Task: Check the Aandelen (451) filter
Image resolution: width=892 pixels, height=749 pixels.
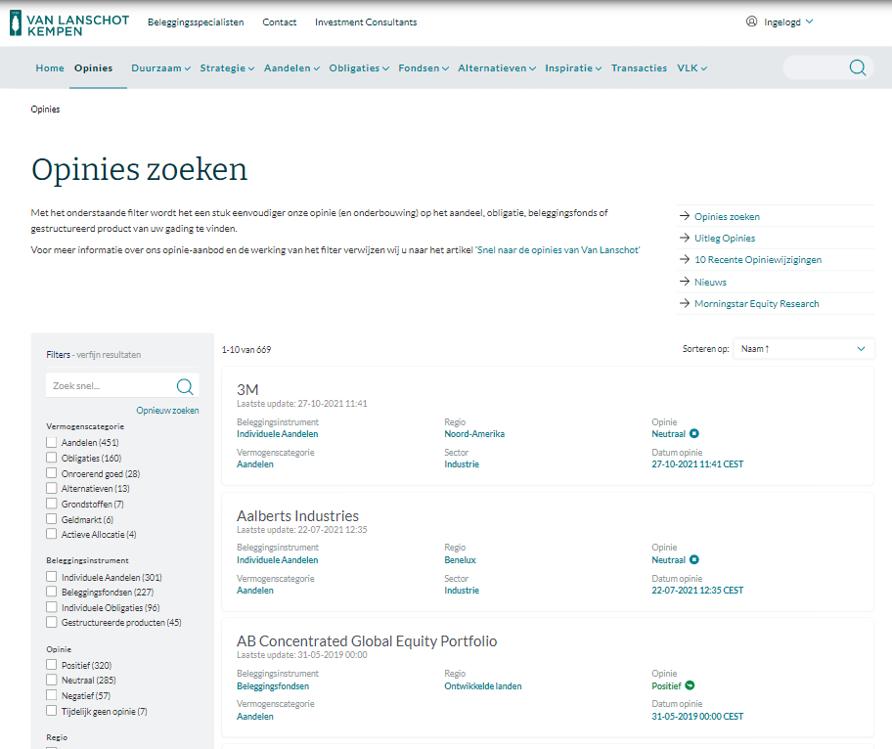Action: (51, 442)
